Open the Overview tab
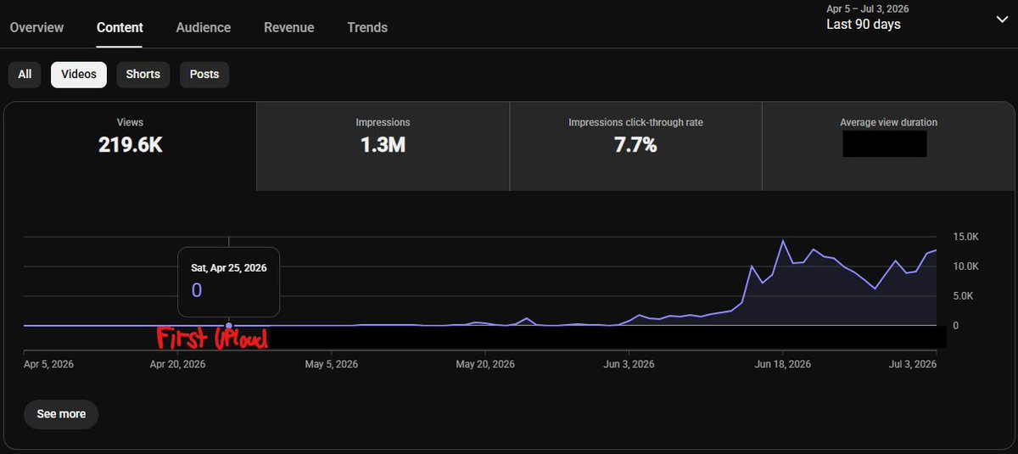The height and width of the screenshot is (454, 1018). coord(36,27)
